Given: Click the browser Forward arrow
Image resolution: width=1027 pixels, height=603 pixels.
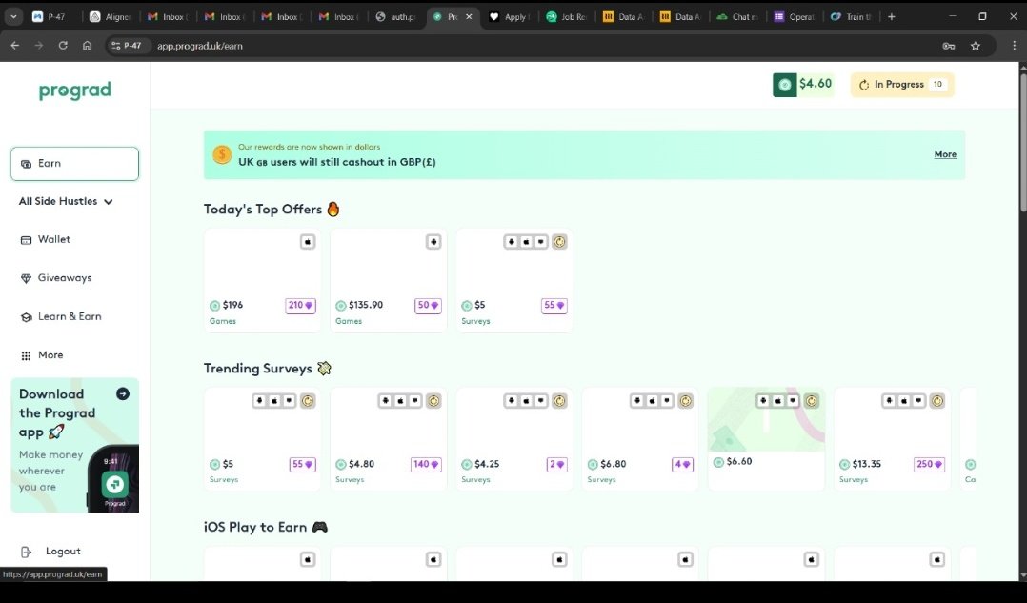Looking at the screenshot, I should [x=39, y=46].
